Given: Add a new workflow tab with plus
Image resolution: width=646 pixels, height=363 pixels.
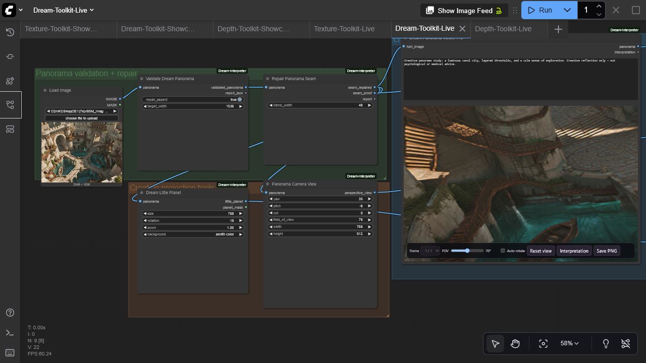Looking at the screenshot, I should (558, 29).
